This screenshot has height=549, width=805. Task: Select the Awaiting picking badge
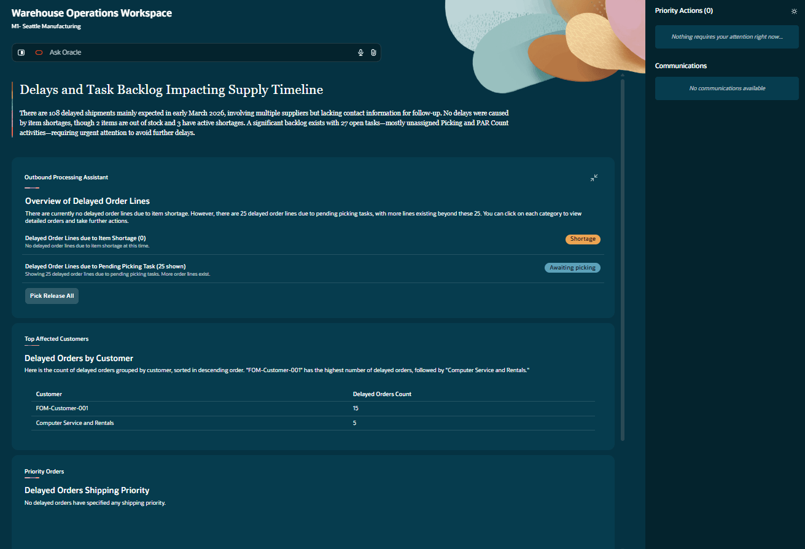572,268
